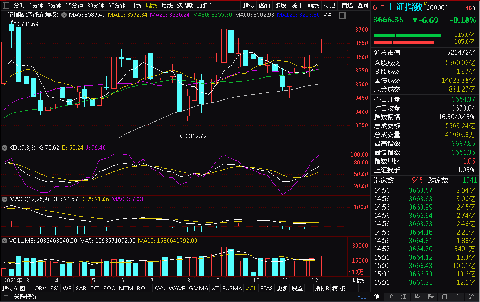Open 更多 indicators in the bottom bar
The width and height of the screenshot is (480, 302).
282,289
